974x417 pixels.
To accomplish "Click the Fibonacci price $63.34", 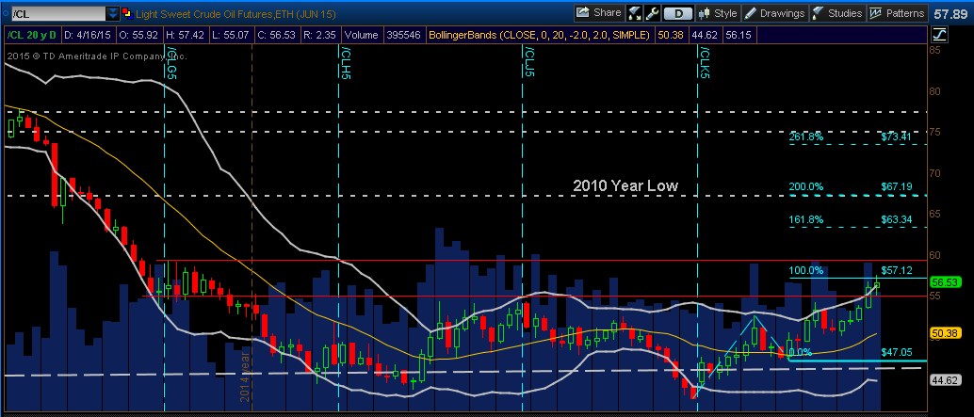I will pos(896,219).
